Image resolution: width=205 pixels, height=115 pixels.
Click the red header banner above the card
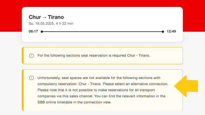pyautogui.click(x=102, y=3)
